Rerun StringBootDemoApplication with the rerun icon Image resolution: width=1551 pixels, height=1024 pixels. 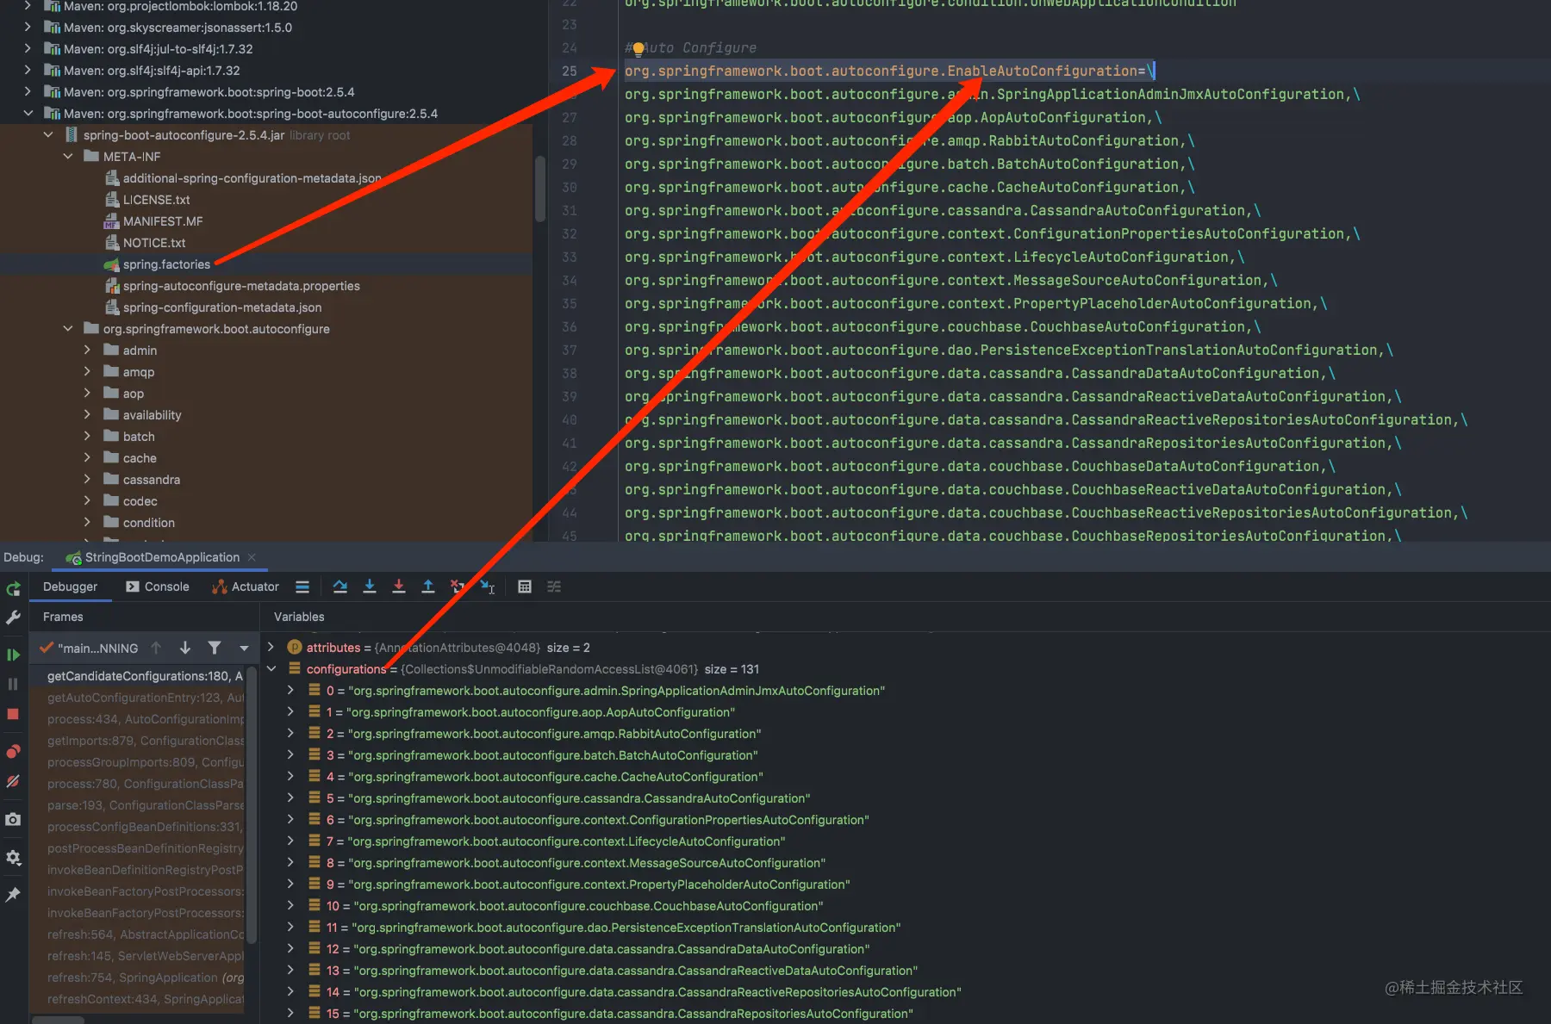tap(13, 589)
